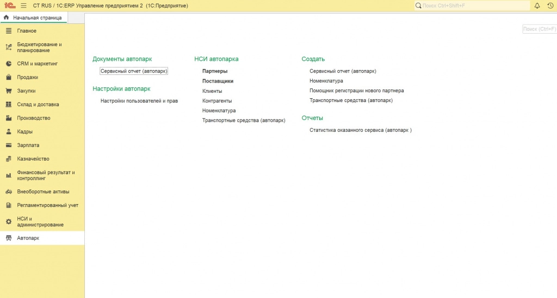Switch to the Начальная страница tab
The height and width of the screenshot is (298, 557).
pyautogui.click(x=34, y=17)
